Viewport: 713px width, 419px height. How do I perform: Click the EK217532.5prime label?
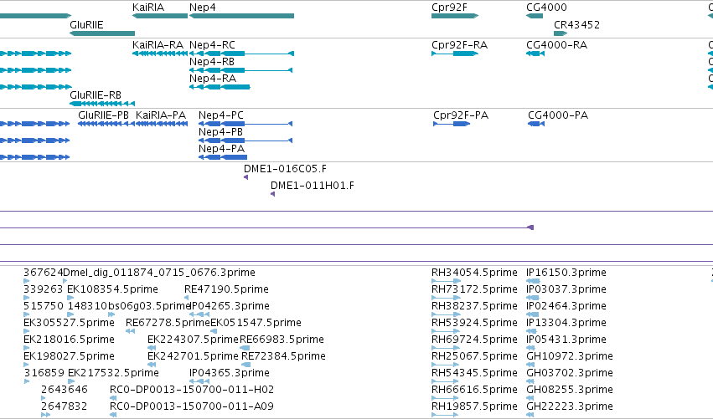point(113,373)
